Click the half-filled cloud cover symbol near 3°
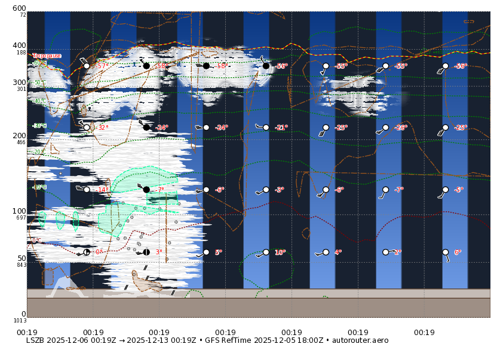The width and height of the screenshot is (503, 356). [x=146, y=252]
